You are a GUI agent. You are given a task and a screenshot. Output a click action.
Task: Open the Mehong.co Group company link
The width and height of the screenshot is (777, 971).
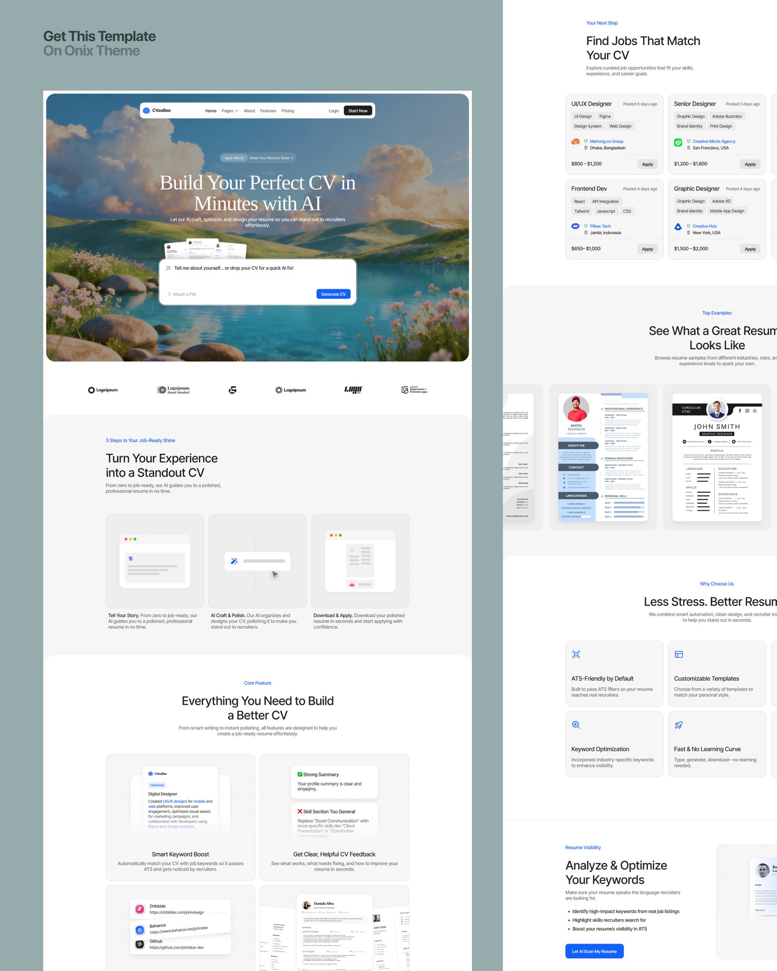[607, 141]
